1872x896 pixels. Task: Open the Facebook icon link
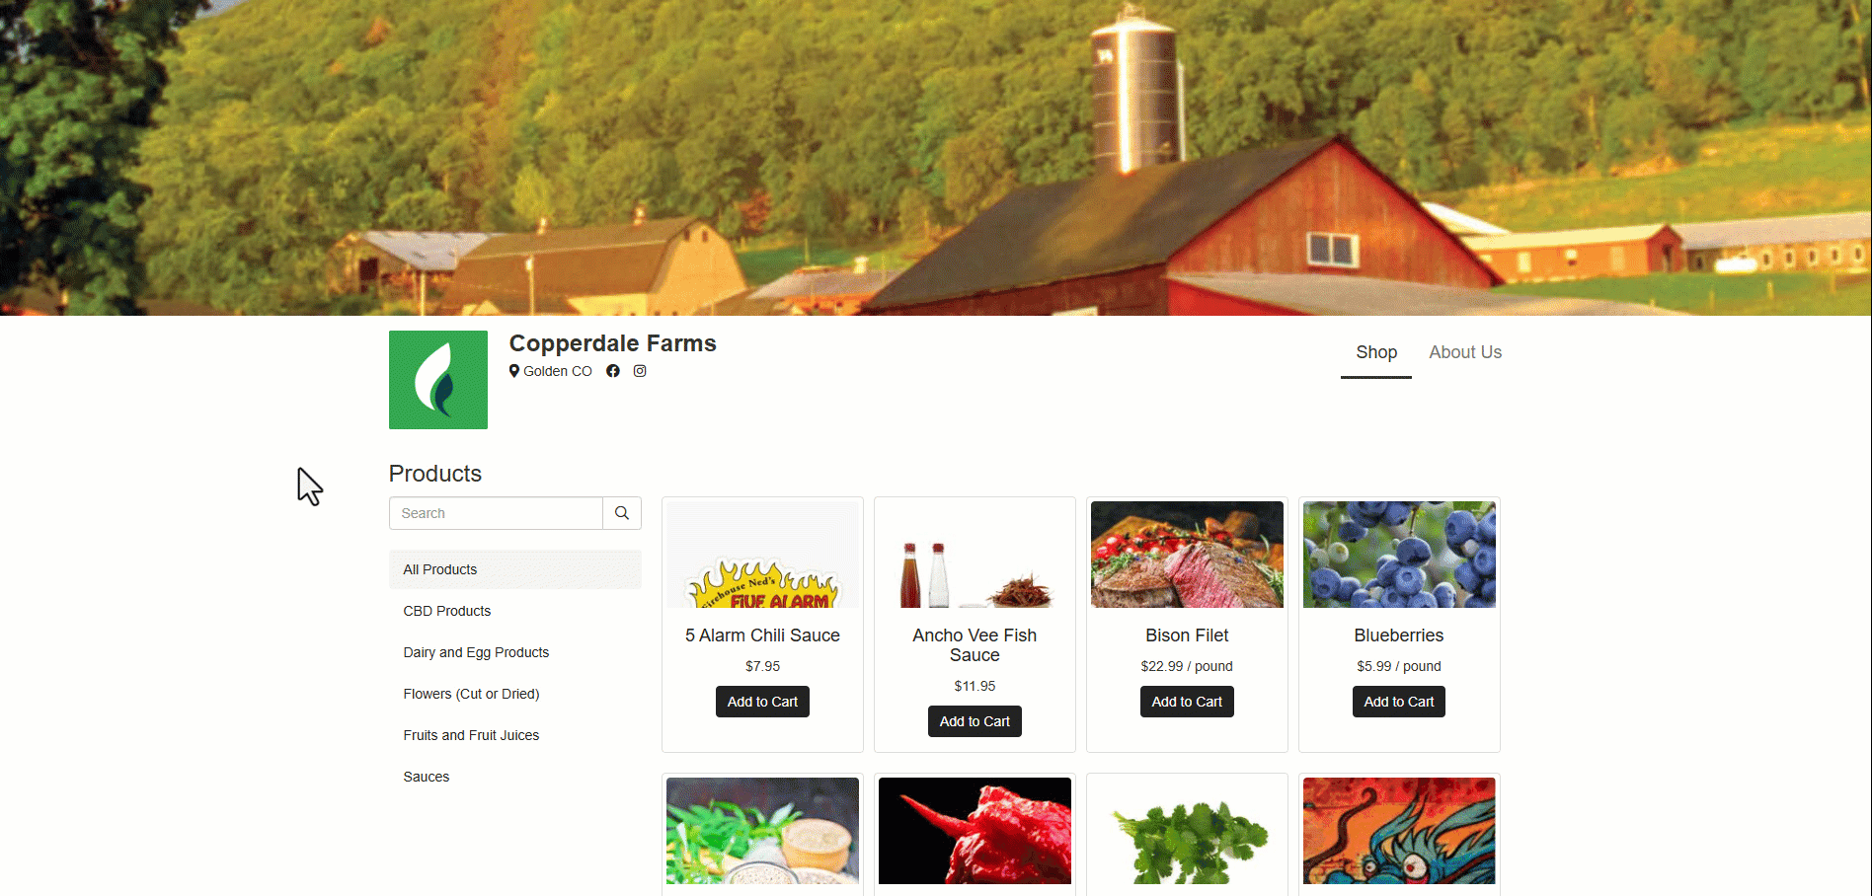613,371
